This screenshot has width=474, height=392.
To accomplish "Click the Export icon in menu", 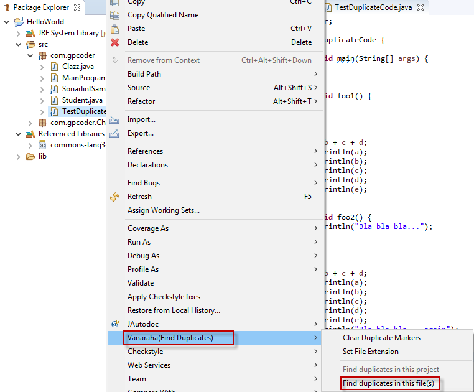I will 114,133.
